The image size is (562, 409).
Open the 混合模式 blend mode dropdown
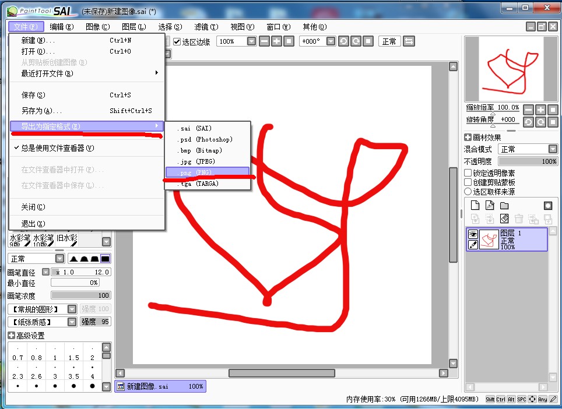click(x=553, y=149)
